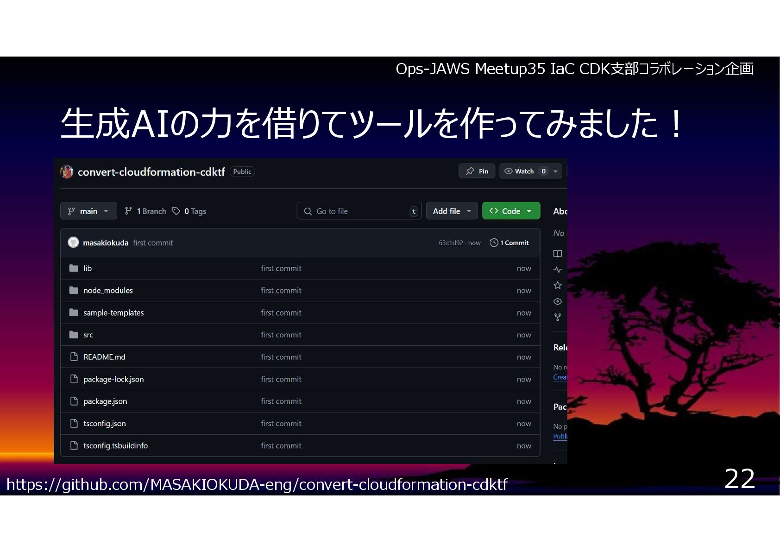Screen dimensions: 780x552
Task: Open tsconfig.json file
Action: [x=104, y=424]
